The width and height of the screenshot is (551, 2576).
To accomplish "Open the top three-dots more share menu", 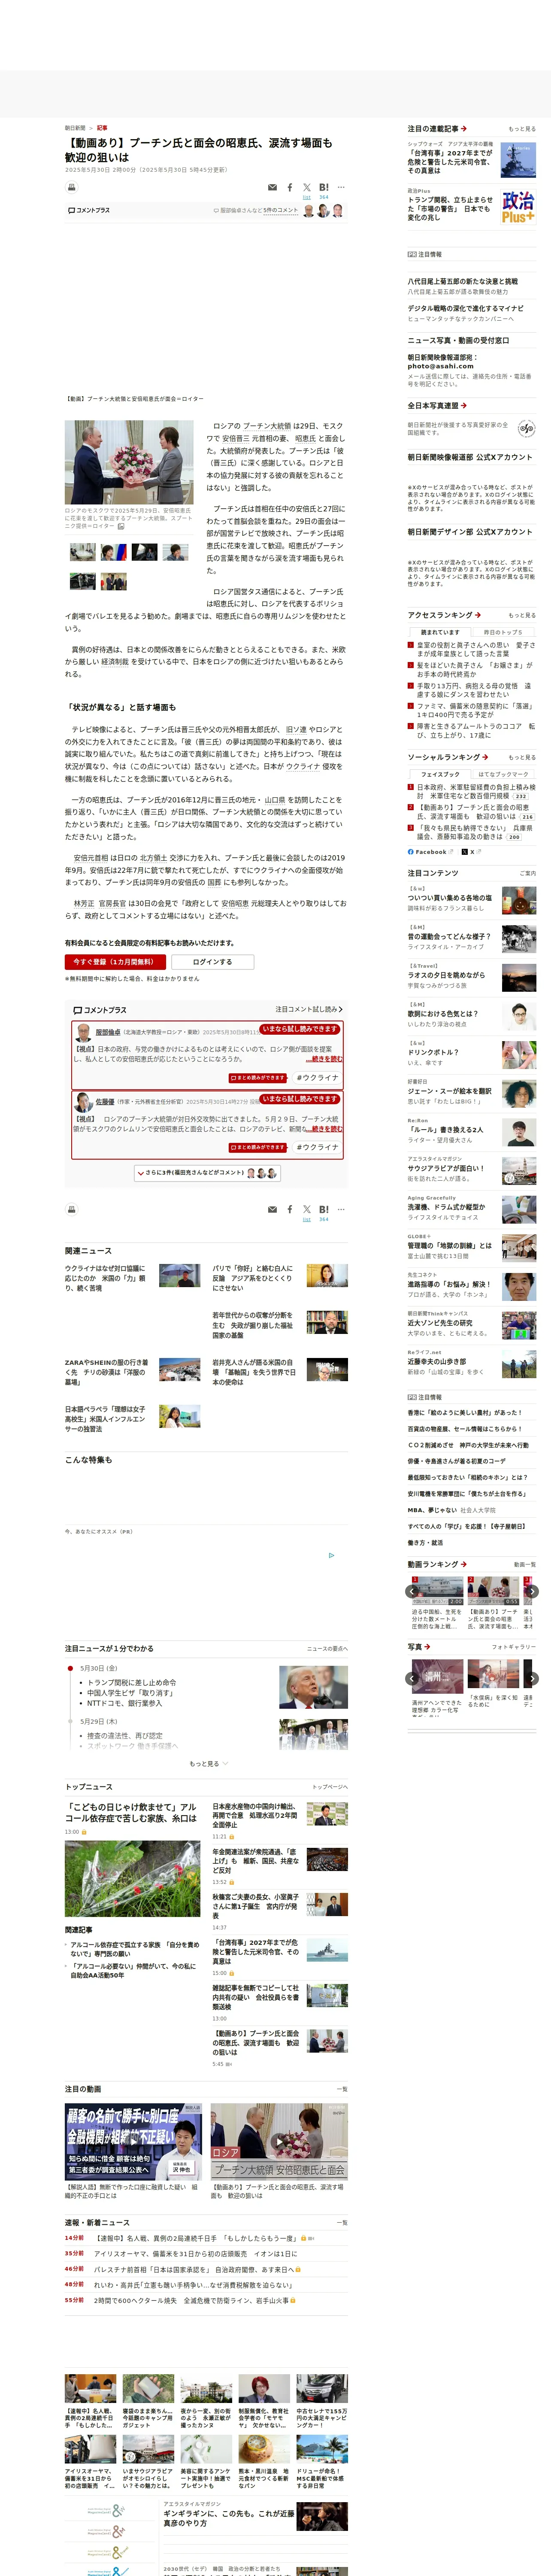I will pyautogui.click(x=341, y=187).
